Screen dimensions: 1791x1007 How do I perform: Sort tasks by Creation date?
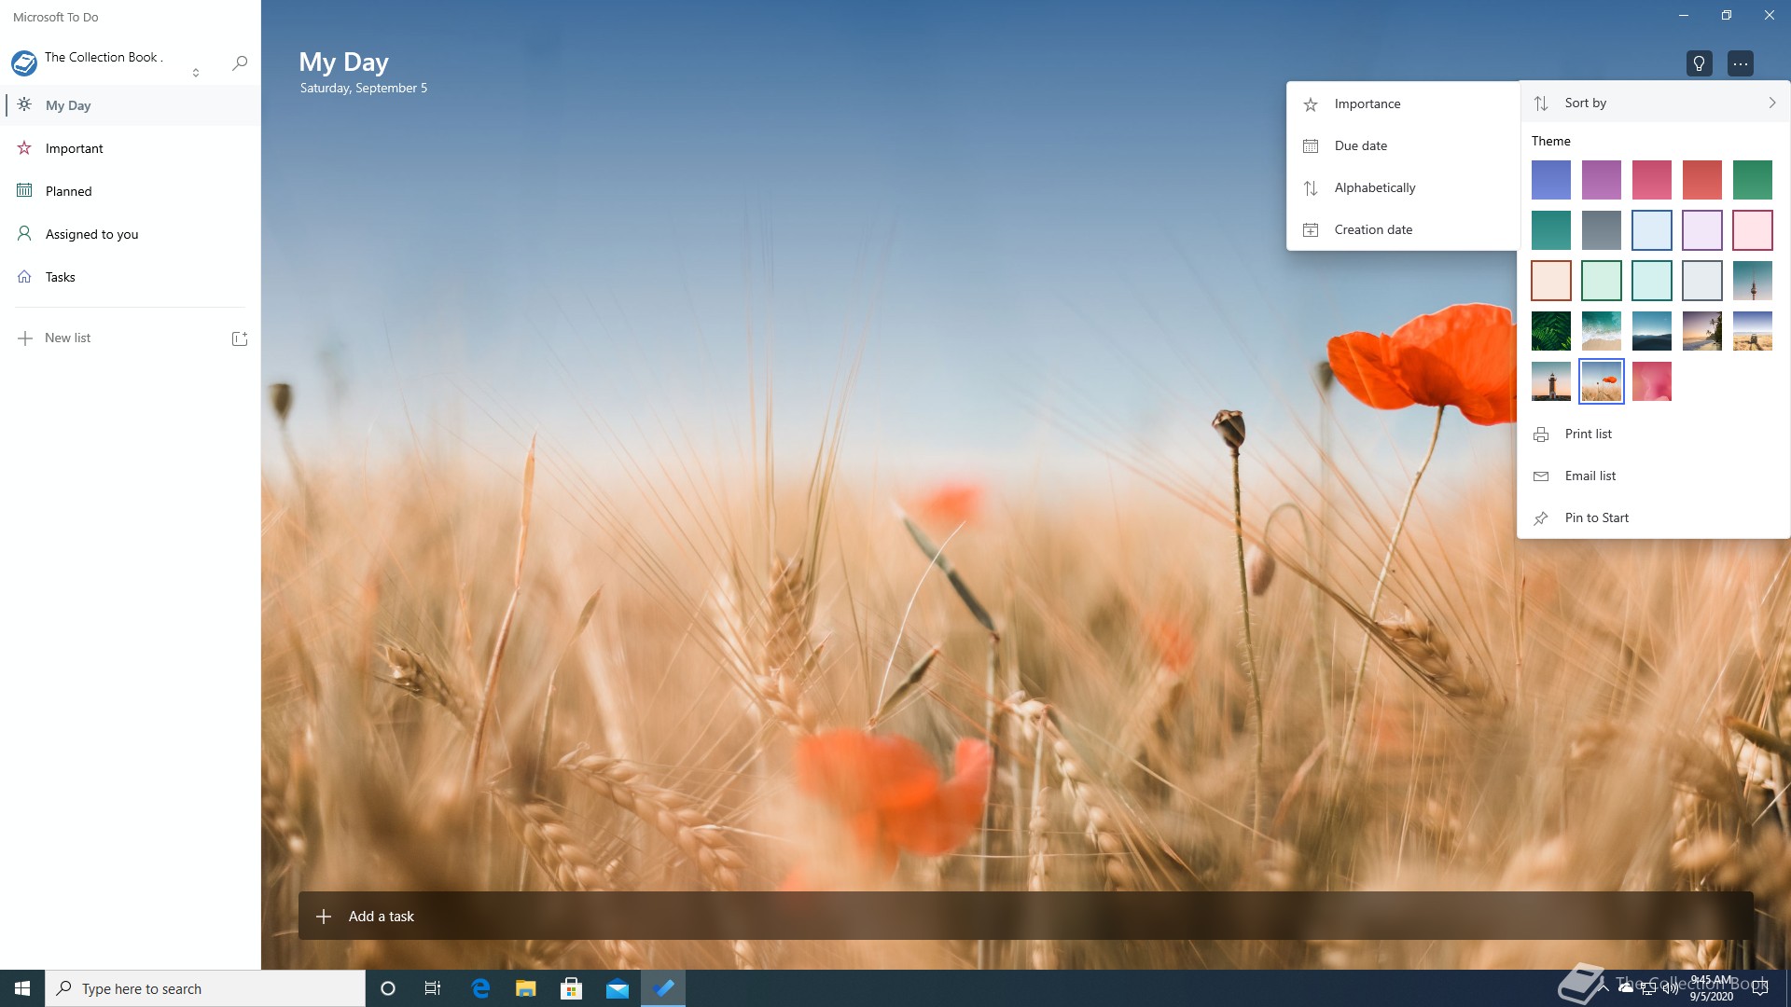(x=1402, y=229)
